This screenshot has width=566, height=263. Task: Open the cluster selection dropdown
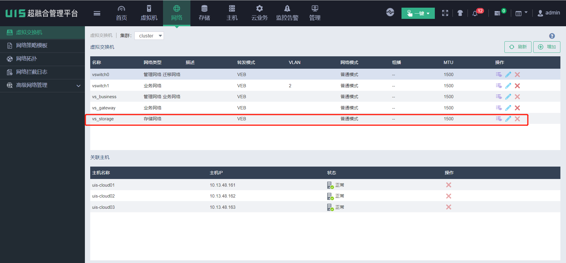149,36
